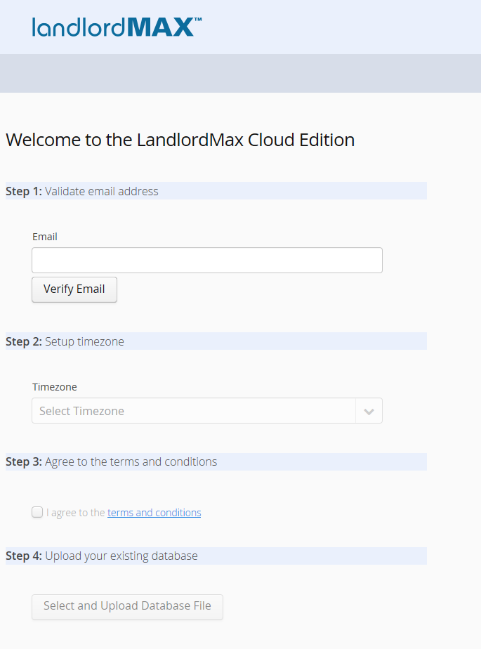Click the LandlordMAX logo
The height and width of the screenshot is (649, 481).
point(117,27)
